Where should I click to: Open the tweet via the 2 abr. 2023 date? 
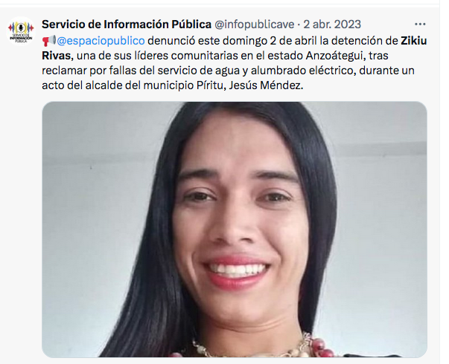click(x=332, y=25)
